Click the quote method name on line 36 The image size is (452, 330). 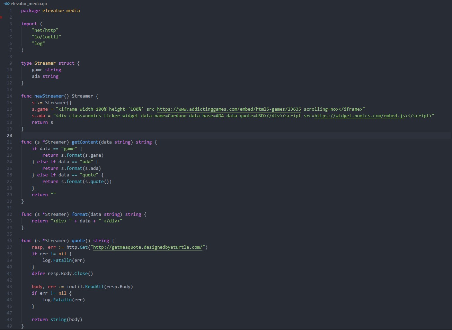coord(78,240)
